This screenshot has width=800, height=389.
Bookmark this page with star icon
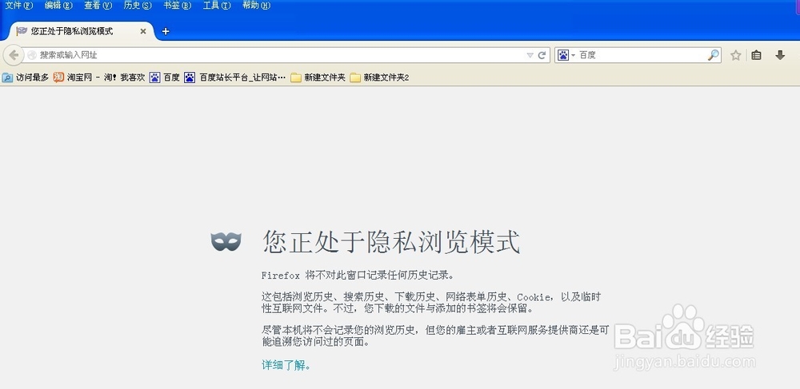click(x=735, y=55)
